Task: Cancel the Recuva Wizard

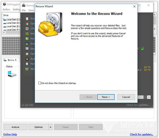Action: pyautogui.click(x=126, y=97)
